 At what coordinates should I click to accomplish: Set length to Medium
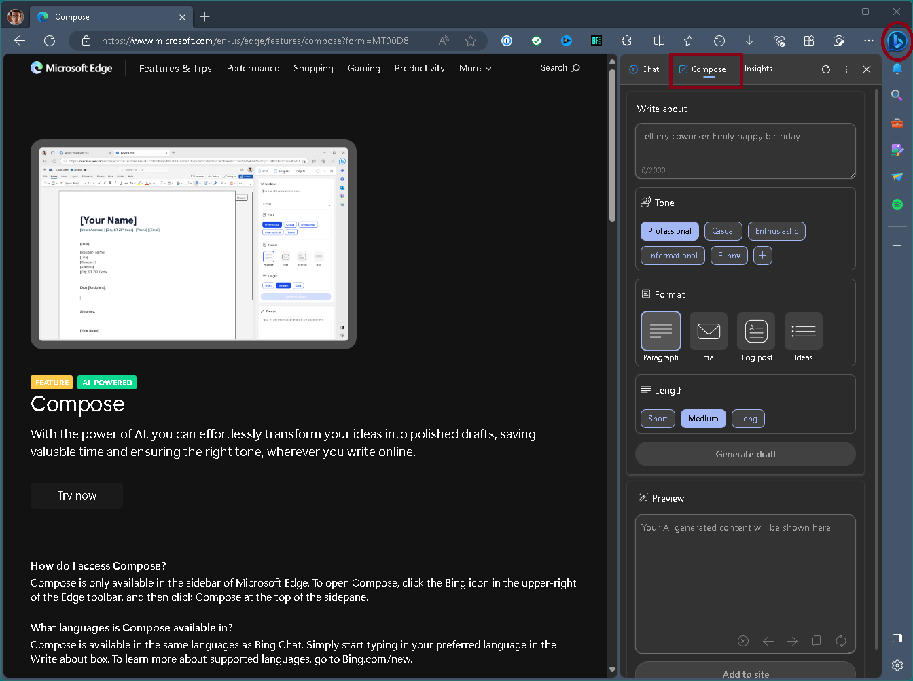click(x=703, y=419)
